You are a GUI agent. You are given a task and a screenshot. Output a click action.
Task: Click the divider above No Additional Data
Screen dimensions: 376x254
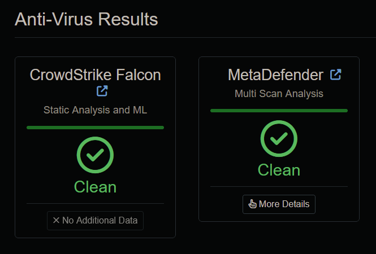95,203
